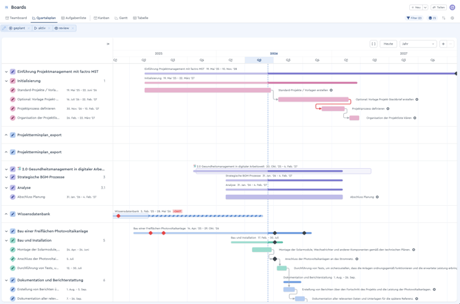The image size is (460, 304).
Task: Collapse the Analyse group
Action: [x=6, y=187]
